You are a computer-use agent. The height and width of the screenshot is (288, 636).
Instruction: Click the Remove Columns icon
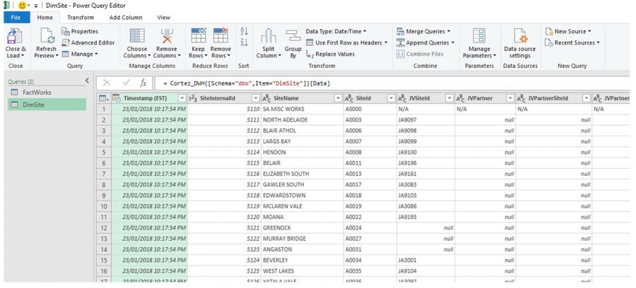pyautogui.click(x=167, y=35)
